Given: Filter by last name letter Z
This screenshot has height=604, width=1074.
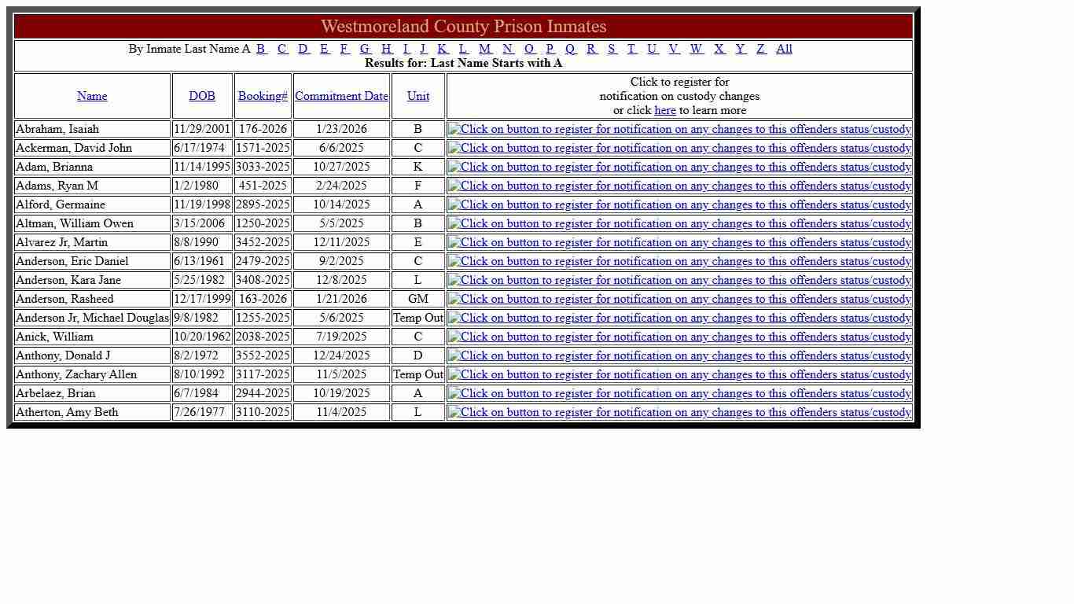Looking at the screenshot, I should (761, 49).
